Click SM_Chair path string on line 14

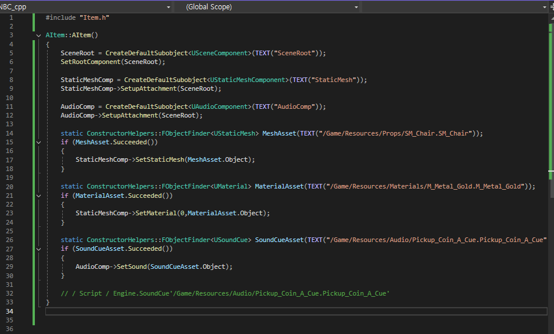(396, 133)
